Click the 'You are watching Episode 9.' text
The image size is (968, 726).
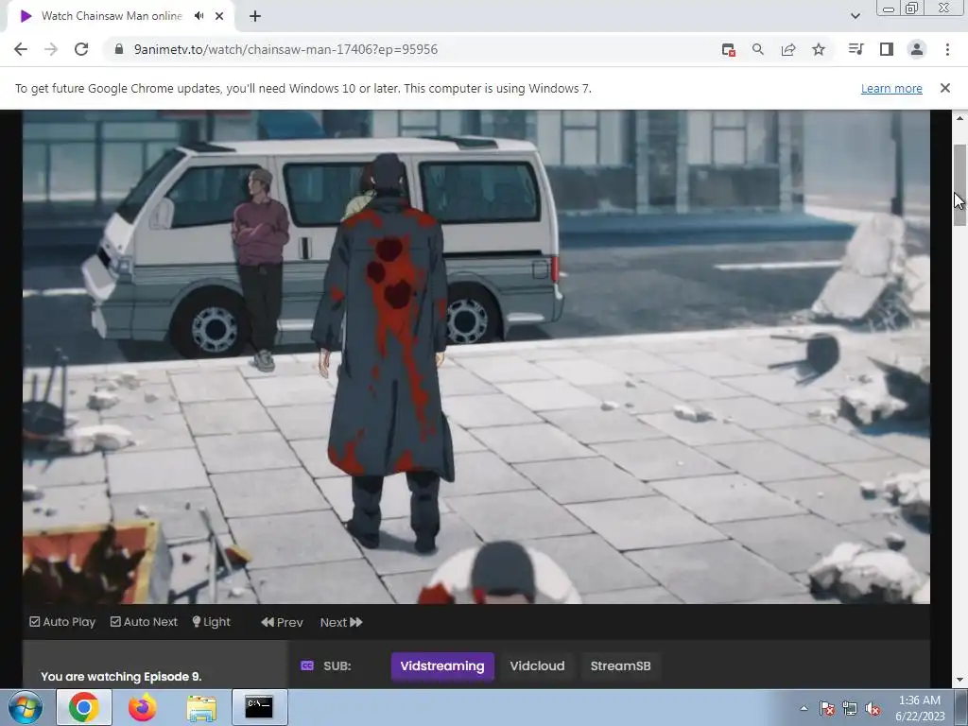point(121,677)
